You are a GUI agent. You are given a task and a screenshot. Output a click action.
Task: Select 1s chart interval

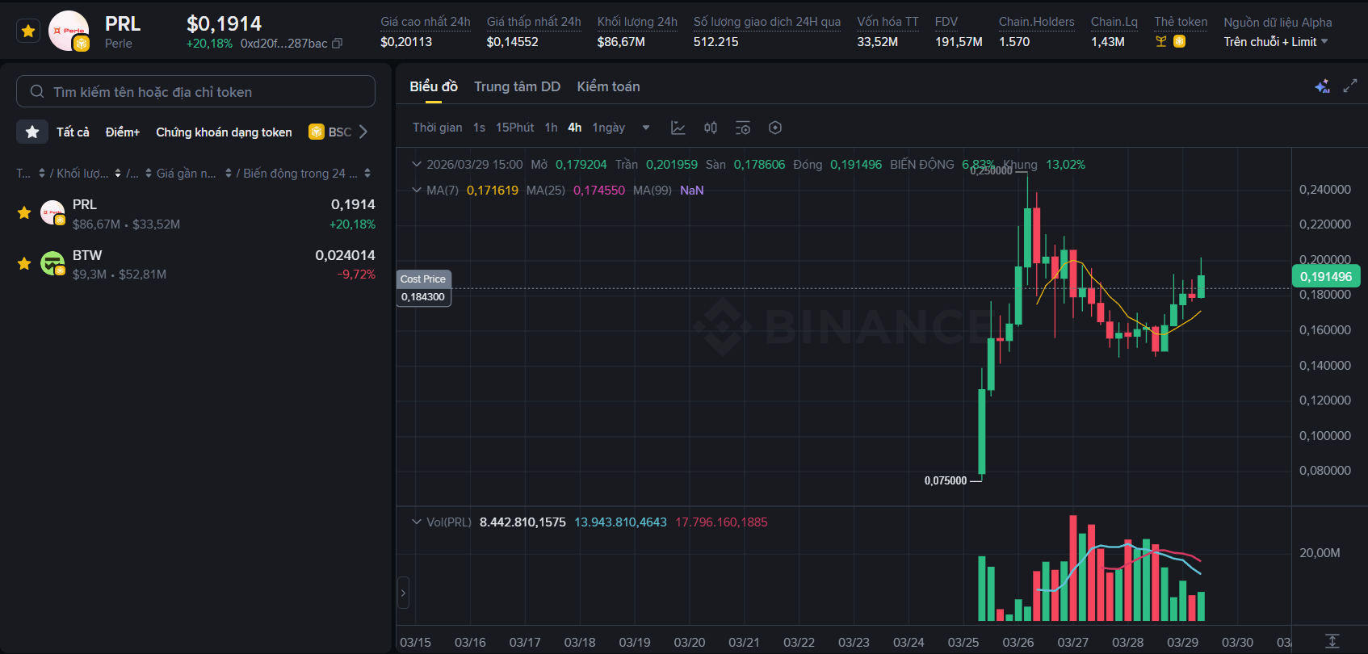click(x=479, y=128)
